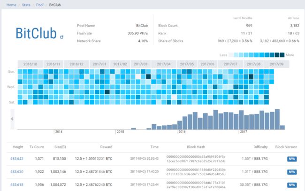Click the 2014 timeline tick label
This screenshot has height=191, width=305.
tap(59, 132)
